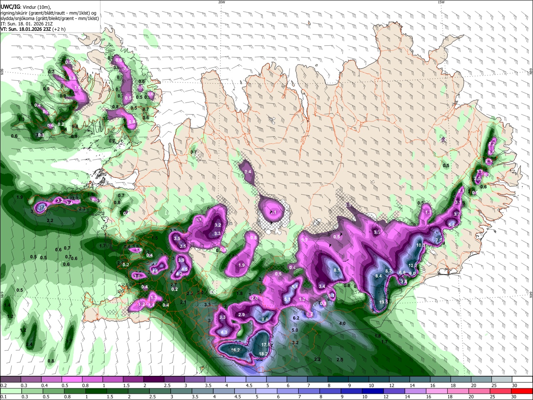Select the 9.6 value on the south coast
This screenshot has width=533, height=400.
[264, 319]
